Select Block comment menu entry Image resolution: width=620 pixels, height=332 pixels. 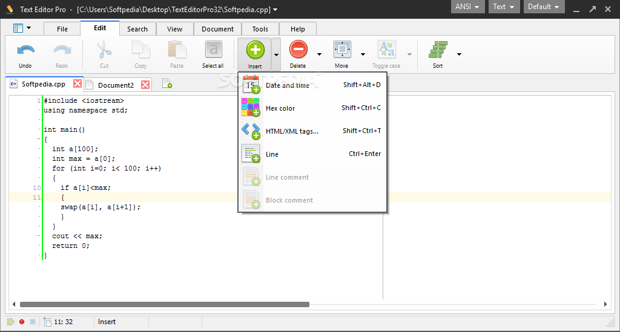point(312,200)
